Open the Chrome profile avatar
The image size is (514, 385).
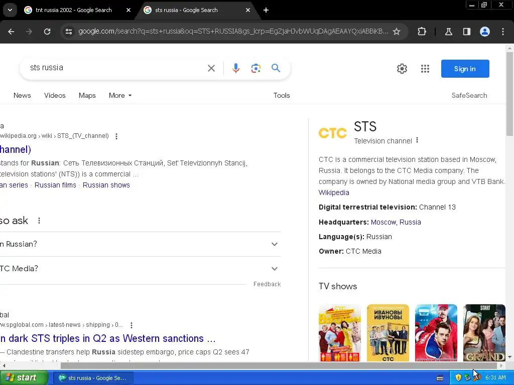point(485,32)
